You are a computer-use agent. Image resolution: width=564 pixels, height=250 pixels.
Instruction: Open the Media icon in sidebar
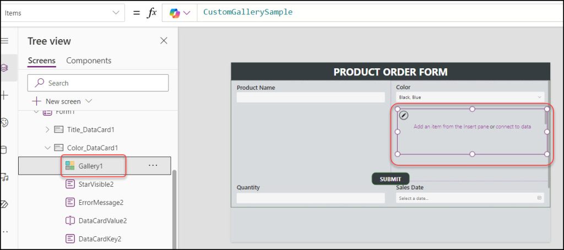coord(4,177)
